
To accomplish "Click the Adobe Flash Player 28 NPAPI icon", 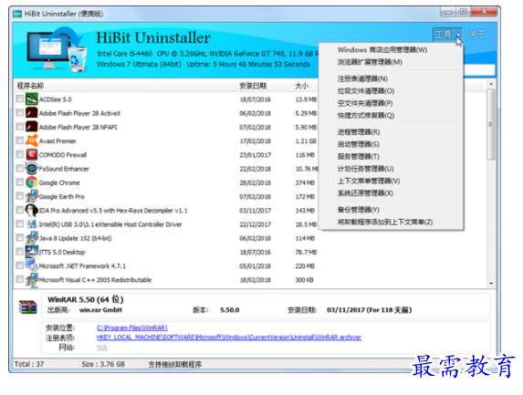I will tap(32, 127).
